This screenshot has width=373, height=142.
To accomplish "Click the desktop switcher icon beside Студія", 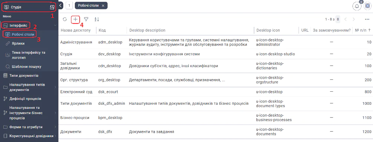I will pos(52,7).
